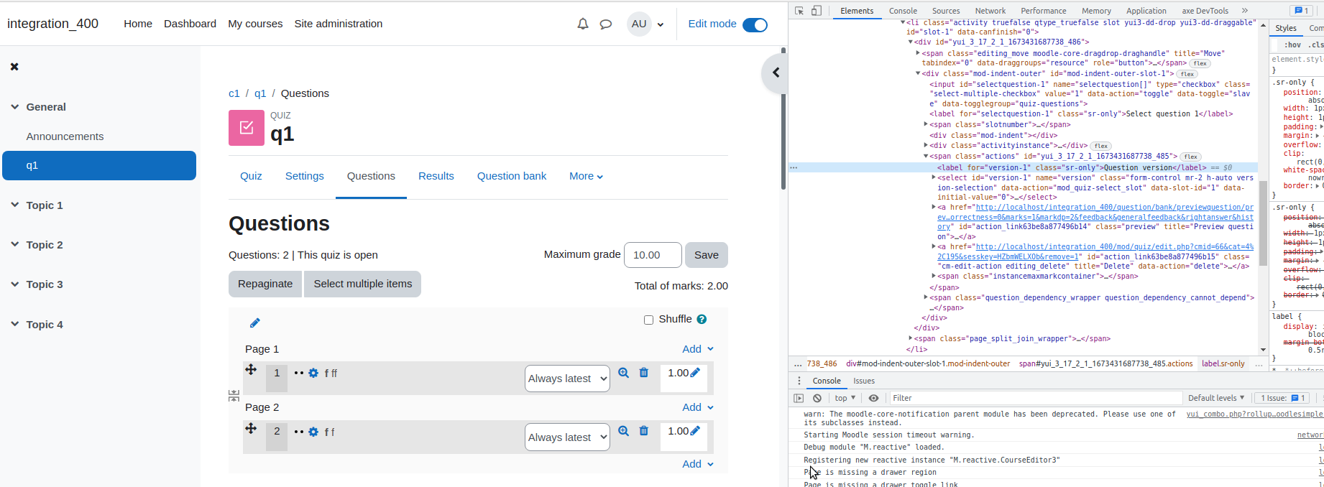Expand Topic 3 in course index
This screenshot has width=1324, height=487.
tap(14, 284)
